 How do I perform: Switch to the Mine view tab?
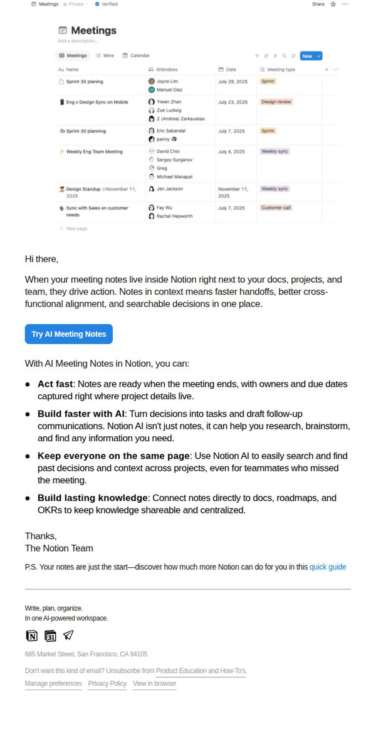click(x=105, y=56)
